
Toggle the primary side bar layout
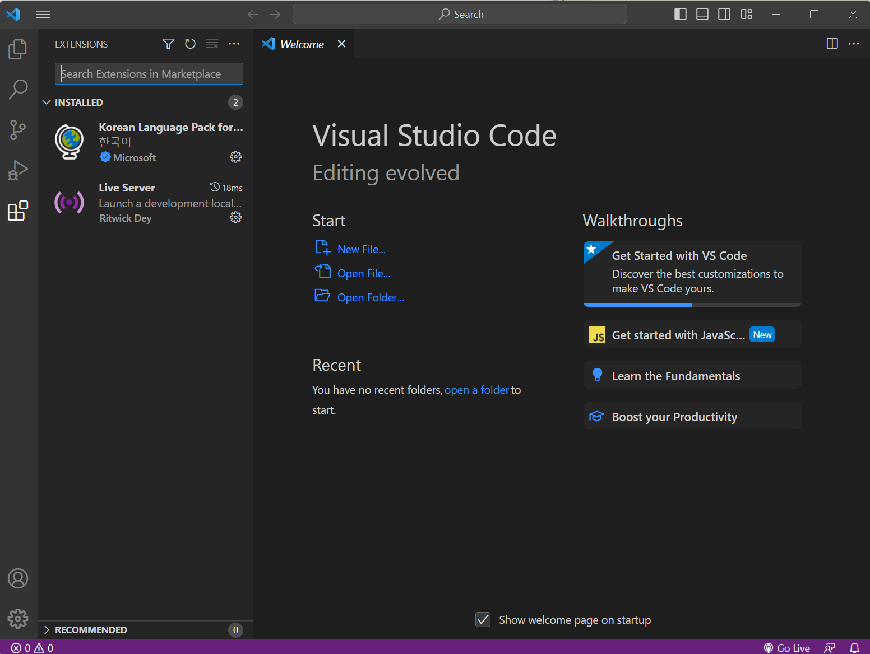[681, 14]
